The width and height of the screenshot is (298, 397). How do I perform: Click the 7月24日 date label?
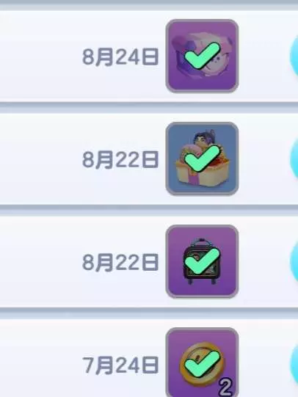(x=120, y=365)
